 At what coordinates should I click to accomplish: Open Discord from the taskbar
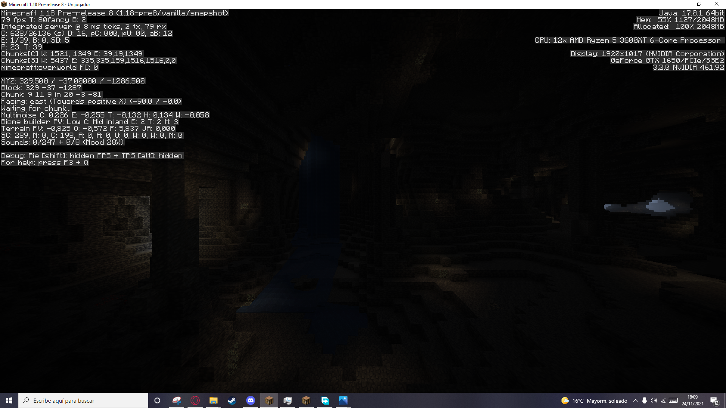[251, 400]
